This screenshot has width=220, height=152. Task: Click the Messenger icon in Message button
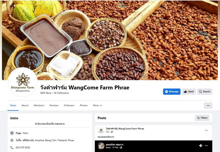point(167,92)
